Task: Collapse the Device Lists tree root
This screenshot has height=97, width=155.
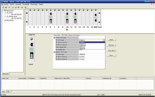Action: (x=3, y=11)
